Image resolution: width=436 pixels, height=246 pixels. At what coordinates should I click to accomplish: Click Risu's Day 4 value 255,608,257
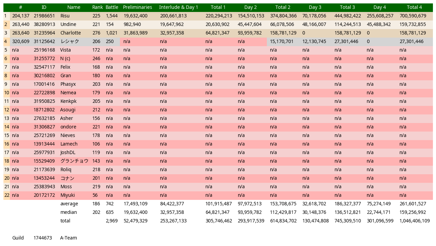click(x=380, y=16)
